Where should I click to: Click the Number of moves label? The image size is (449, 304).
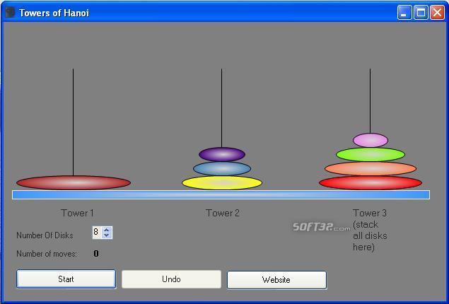click(x=47, y=254)
